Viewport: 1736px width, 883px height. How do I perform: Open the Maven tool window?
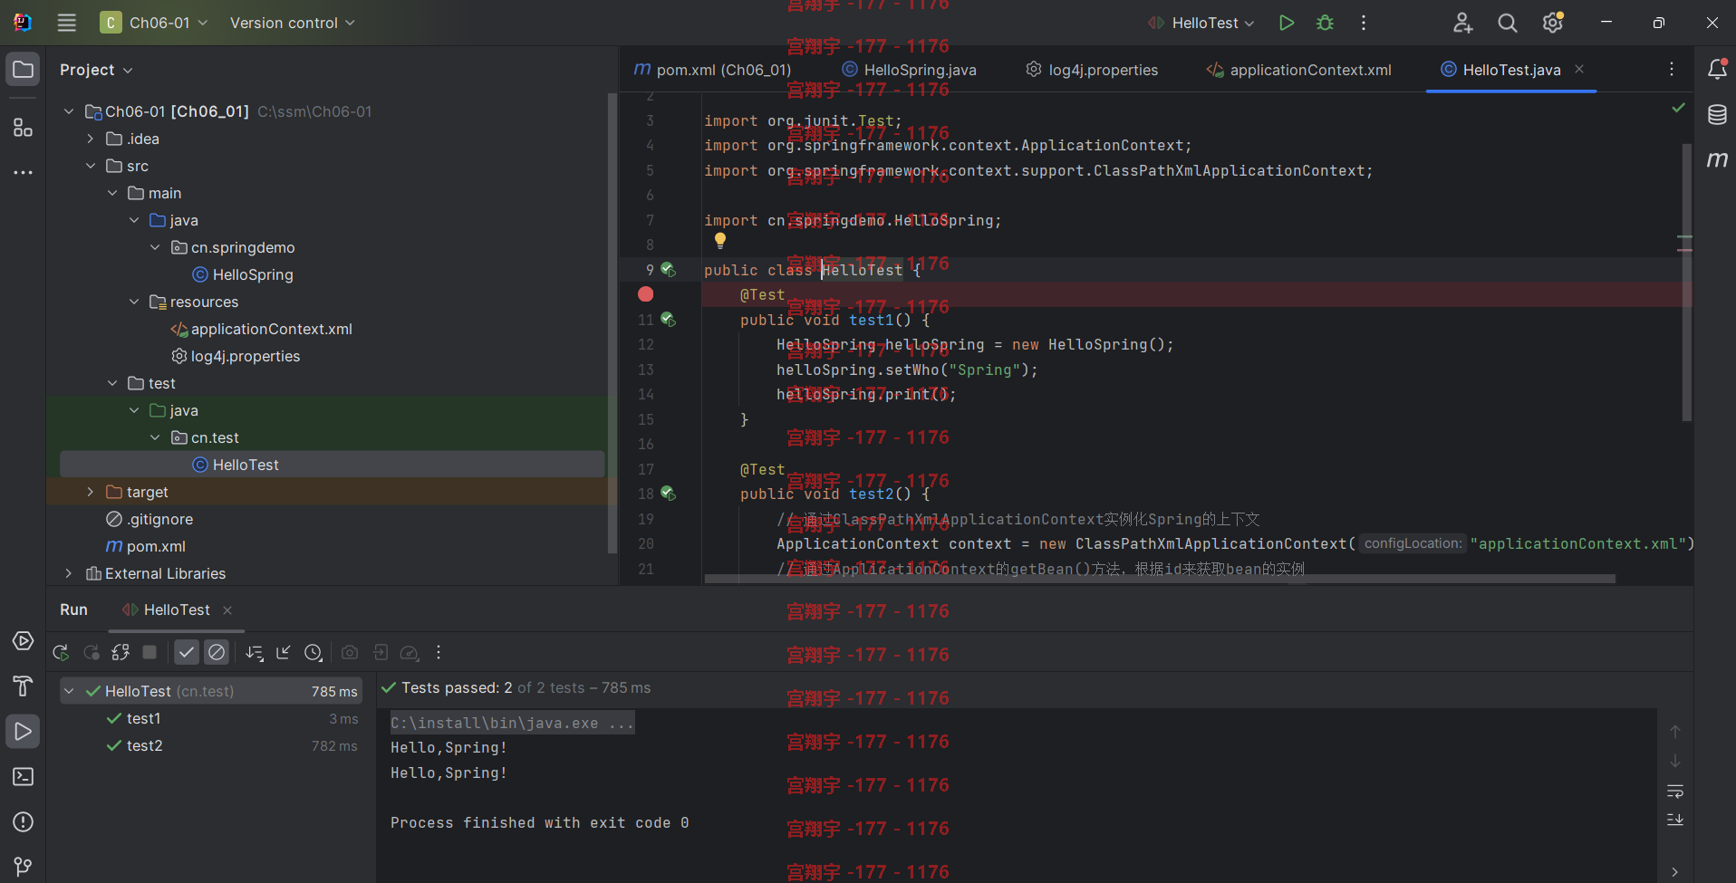coord(1717,160)
